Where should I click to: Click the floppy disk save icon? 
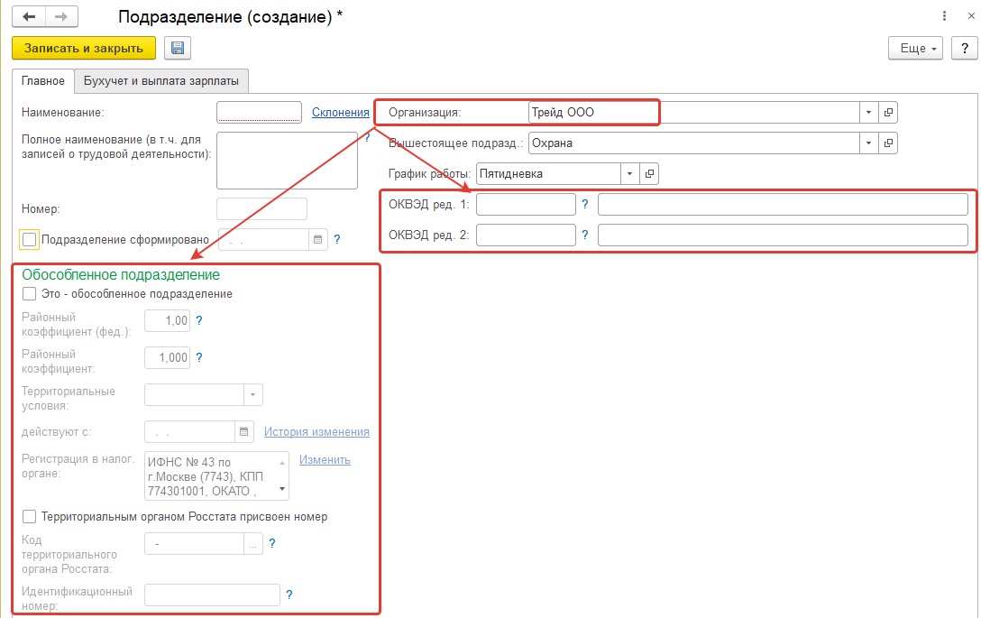[178, 48]
